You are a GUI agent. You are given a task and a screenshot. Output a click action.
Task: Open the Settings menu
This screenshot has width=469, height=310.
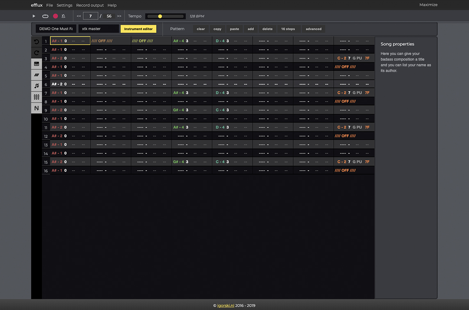coord(65,5)
